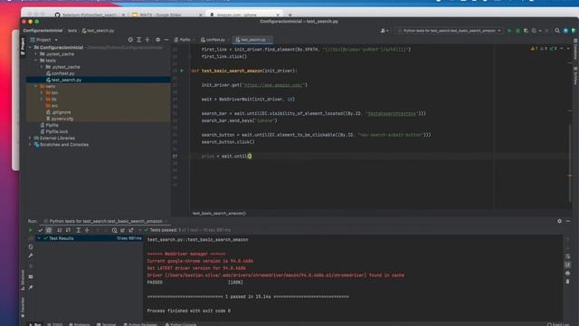Open the Problems tool window tab
The height and width of the screenshot is (326, 579).
pos(80,324)
